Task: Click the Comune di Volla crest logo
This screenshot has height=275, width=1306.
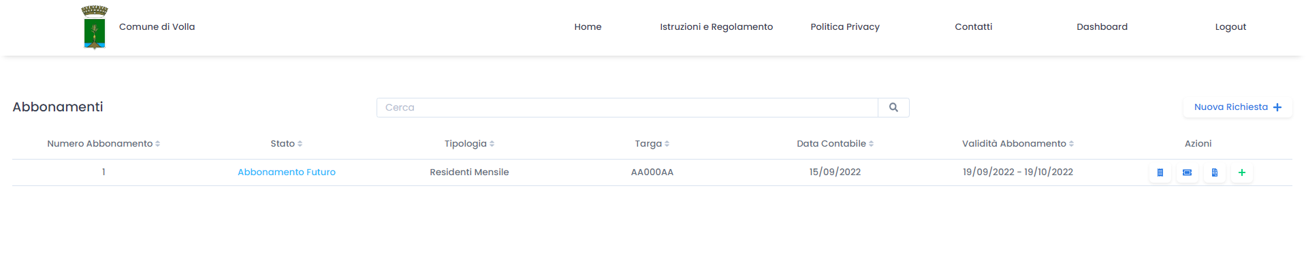Action: (95, 27)
